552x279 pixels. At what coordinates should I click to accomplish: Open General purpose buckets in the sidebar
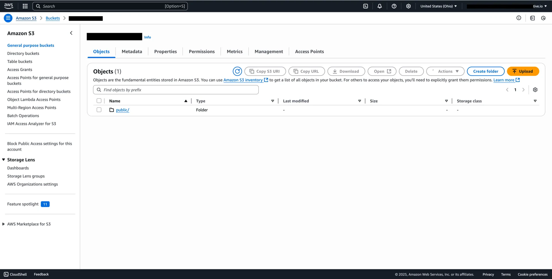[x=31, y=45]
